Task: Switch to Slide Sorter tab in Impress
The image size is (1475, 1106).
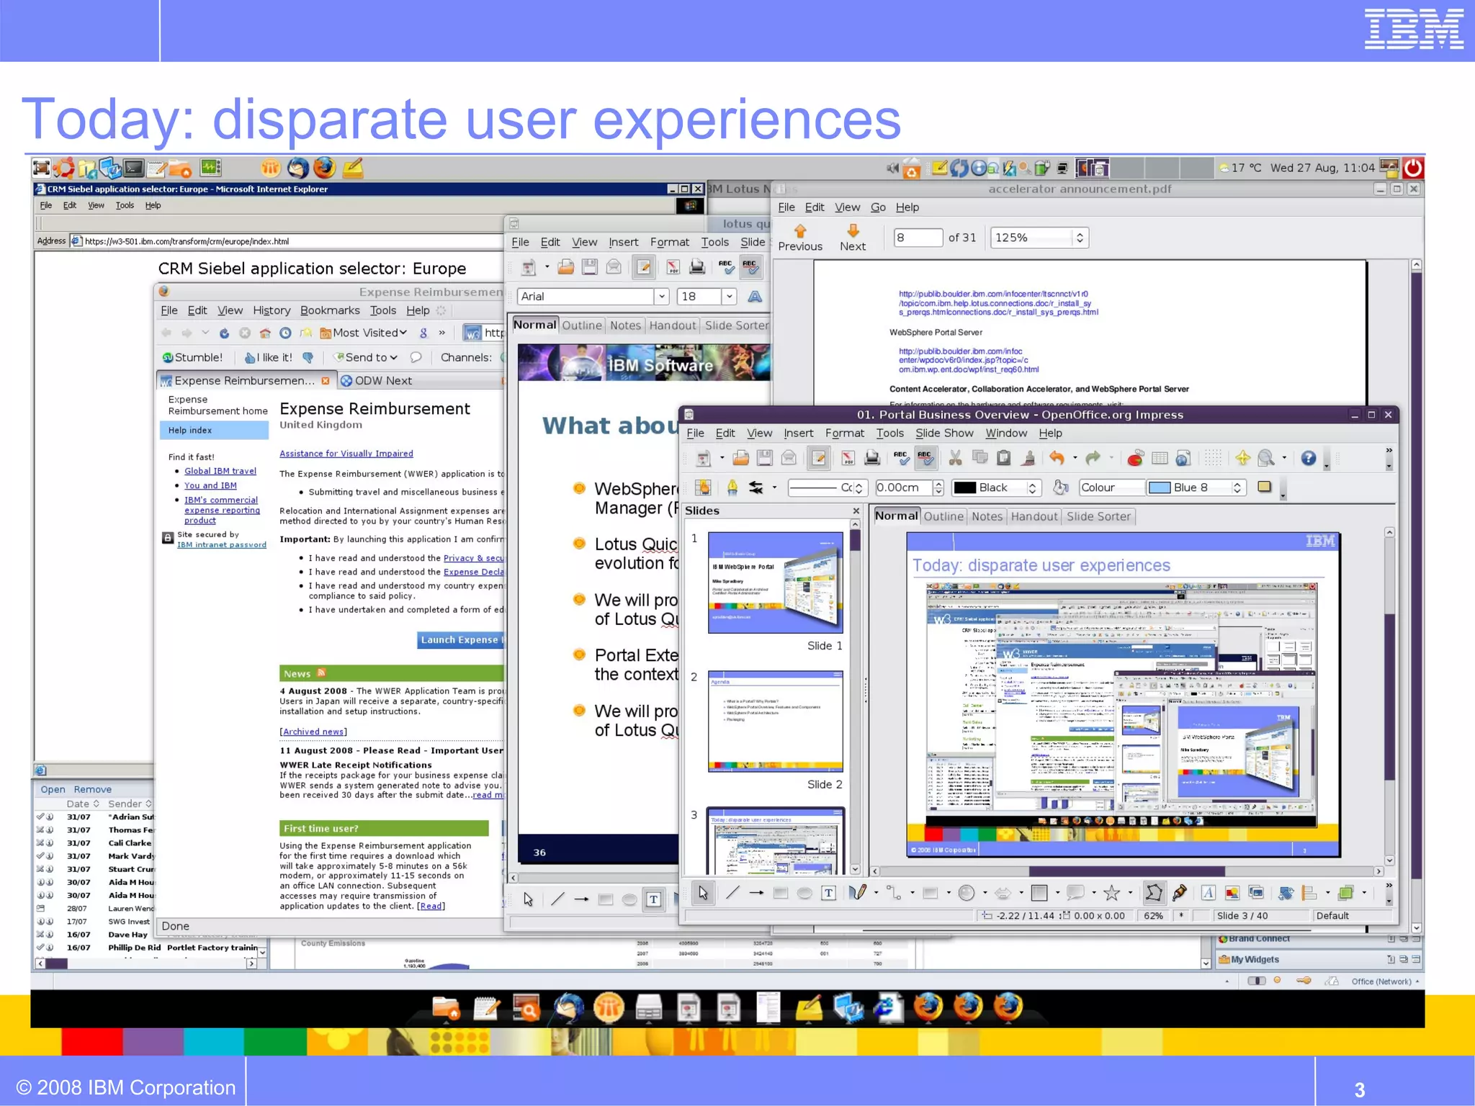Action: [1098, 516]
